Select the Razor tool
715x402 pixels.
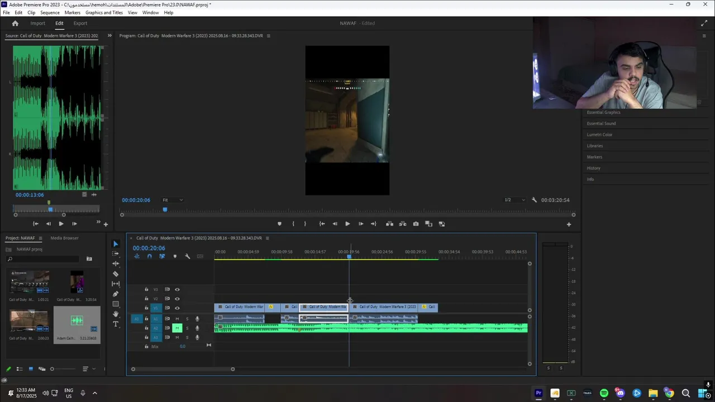[116, 274]
